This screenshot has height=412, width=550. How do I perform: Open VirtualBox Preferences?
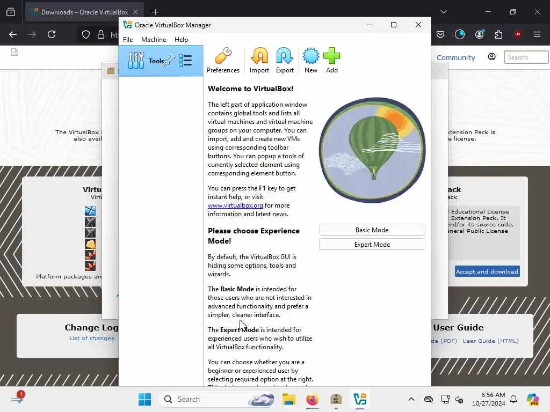click(223, 60)
